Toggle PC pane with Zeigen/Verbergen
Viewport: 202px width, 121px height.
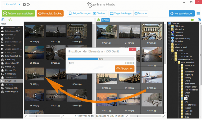click(x=121, y=14)
